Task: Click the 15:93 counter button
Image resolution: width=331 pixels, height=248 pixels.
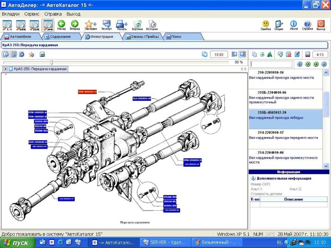Action: [x=219, y=55]
